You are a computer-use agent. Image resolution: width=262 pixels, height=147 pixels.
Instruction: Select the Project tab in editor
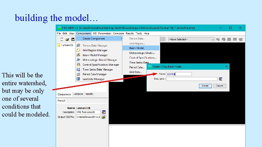tap(61, 101)
